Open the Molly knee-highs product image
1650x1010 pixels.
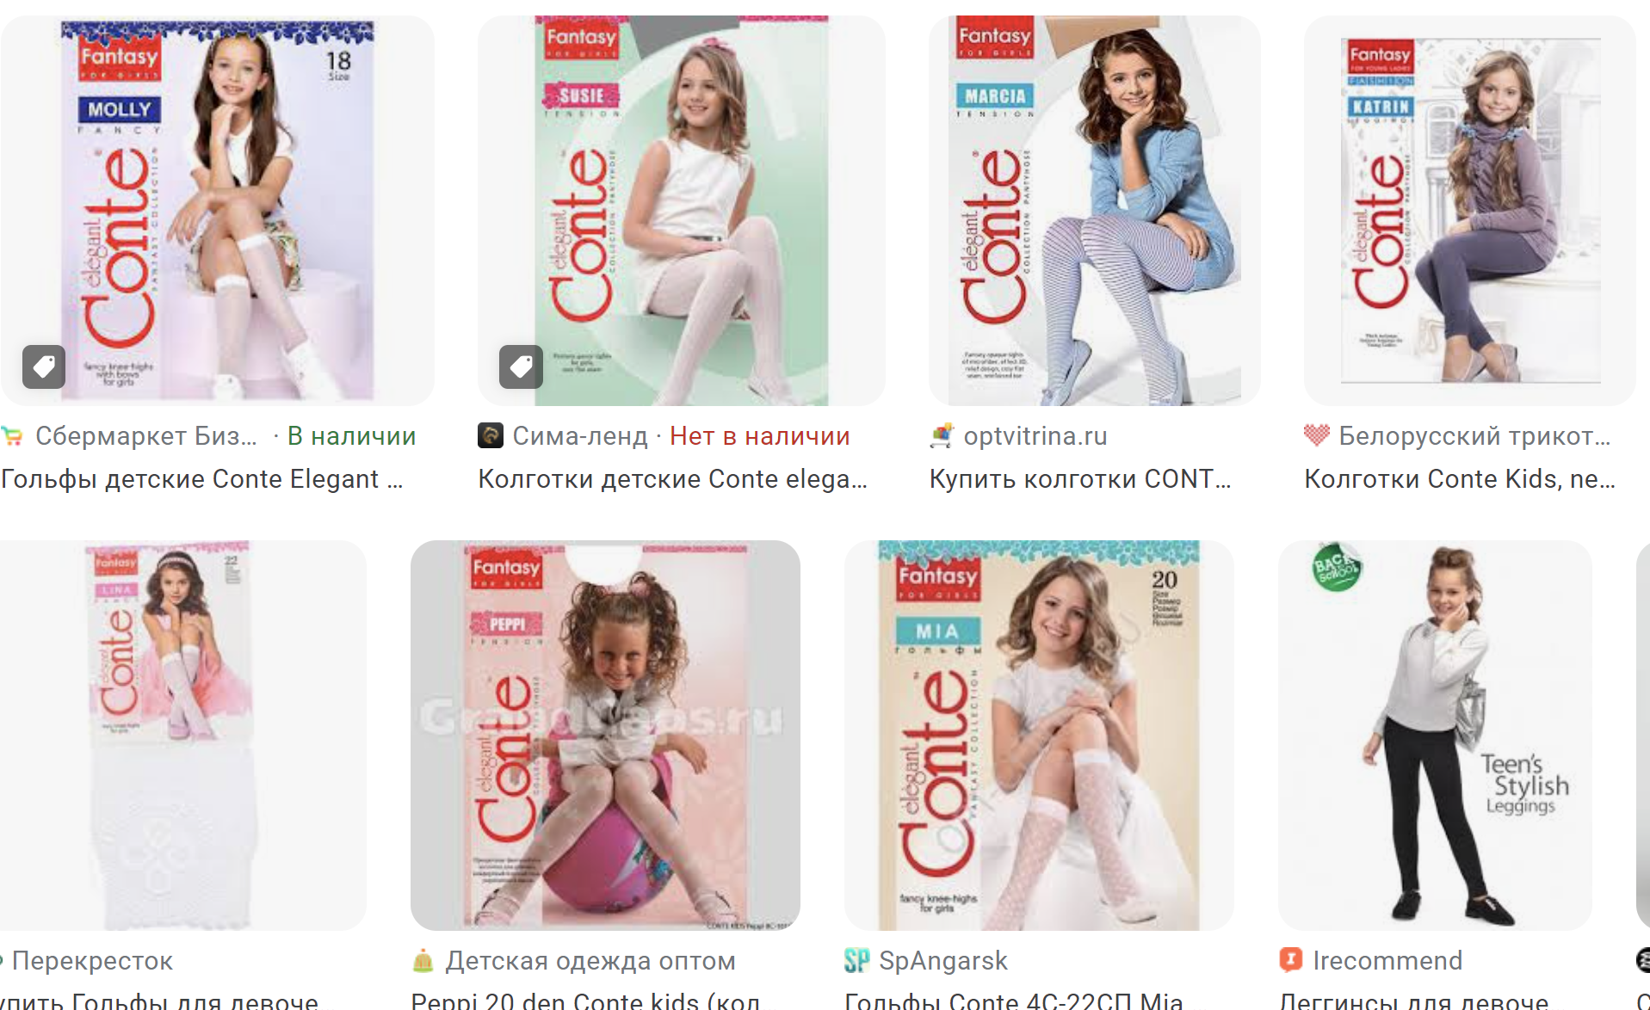point(217,211)
